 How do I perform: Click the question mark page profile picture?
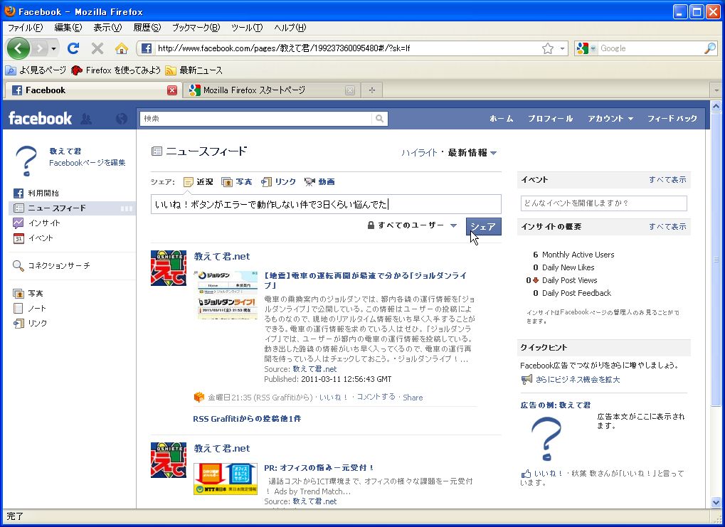(x=26, y=160)
